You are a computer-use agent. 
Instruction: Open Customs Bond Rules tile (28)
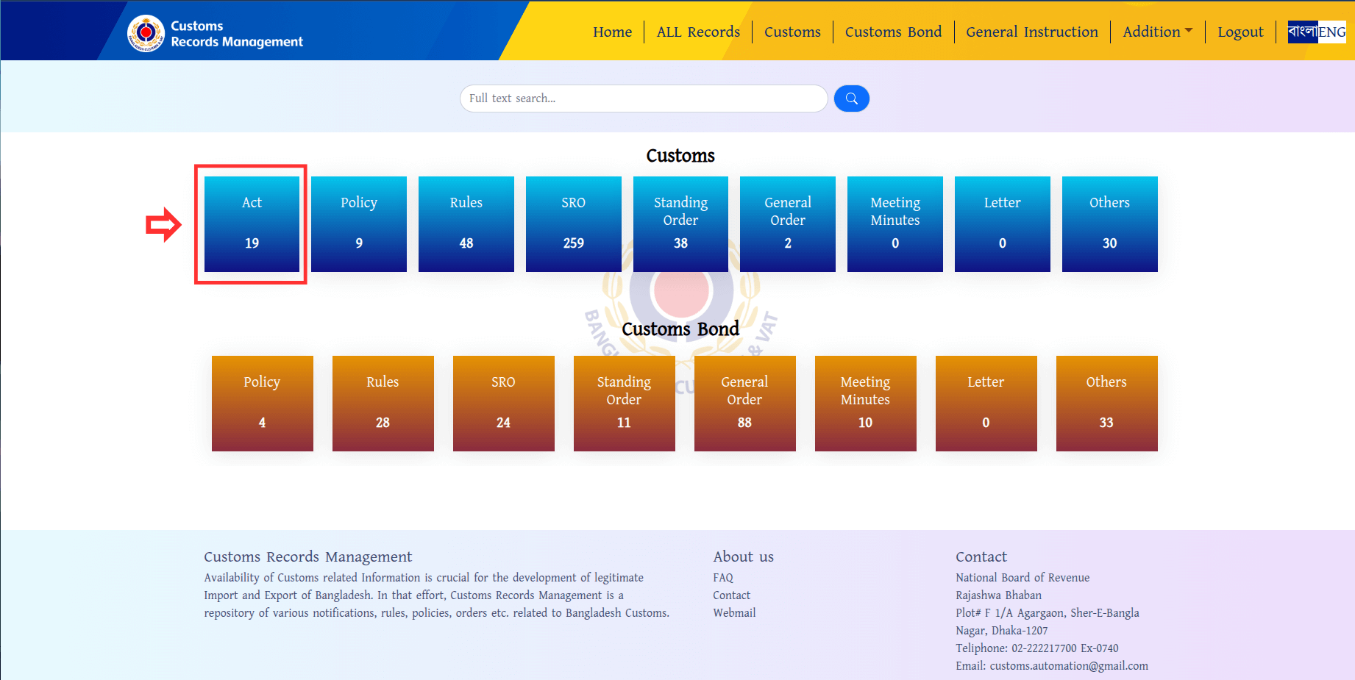[x=383, y=404]
